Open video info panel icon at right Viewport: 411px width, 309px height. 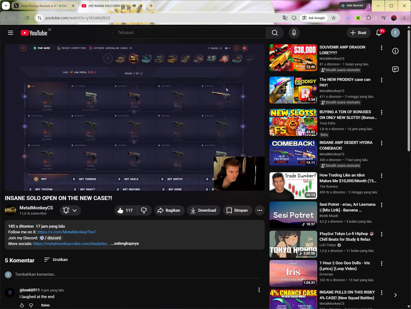(395, 51)
